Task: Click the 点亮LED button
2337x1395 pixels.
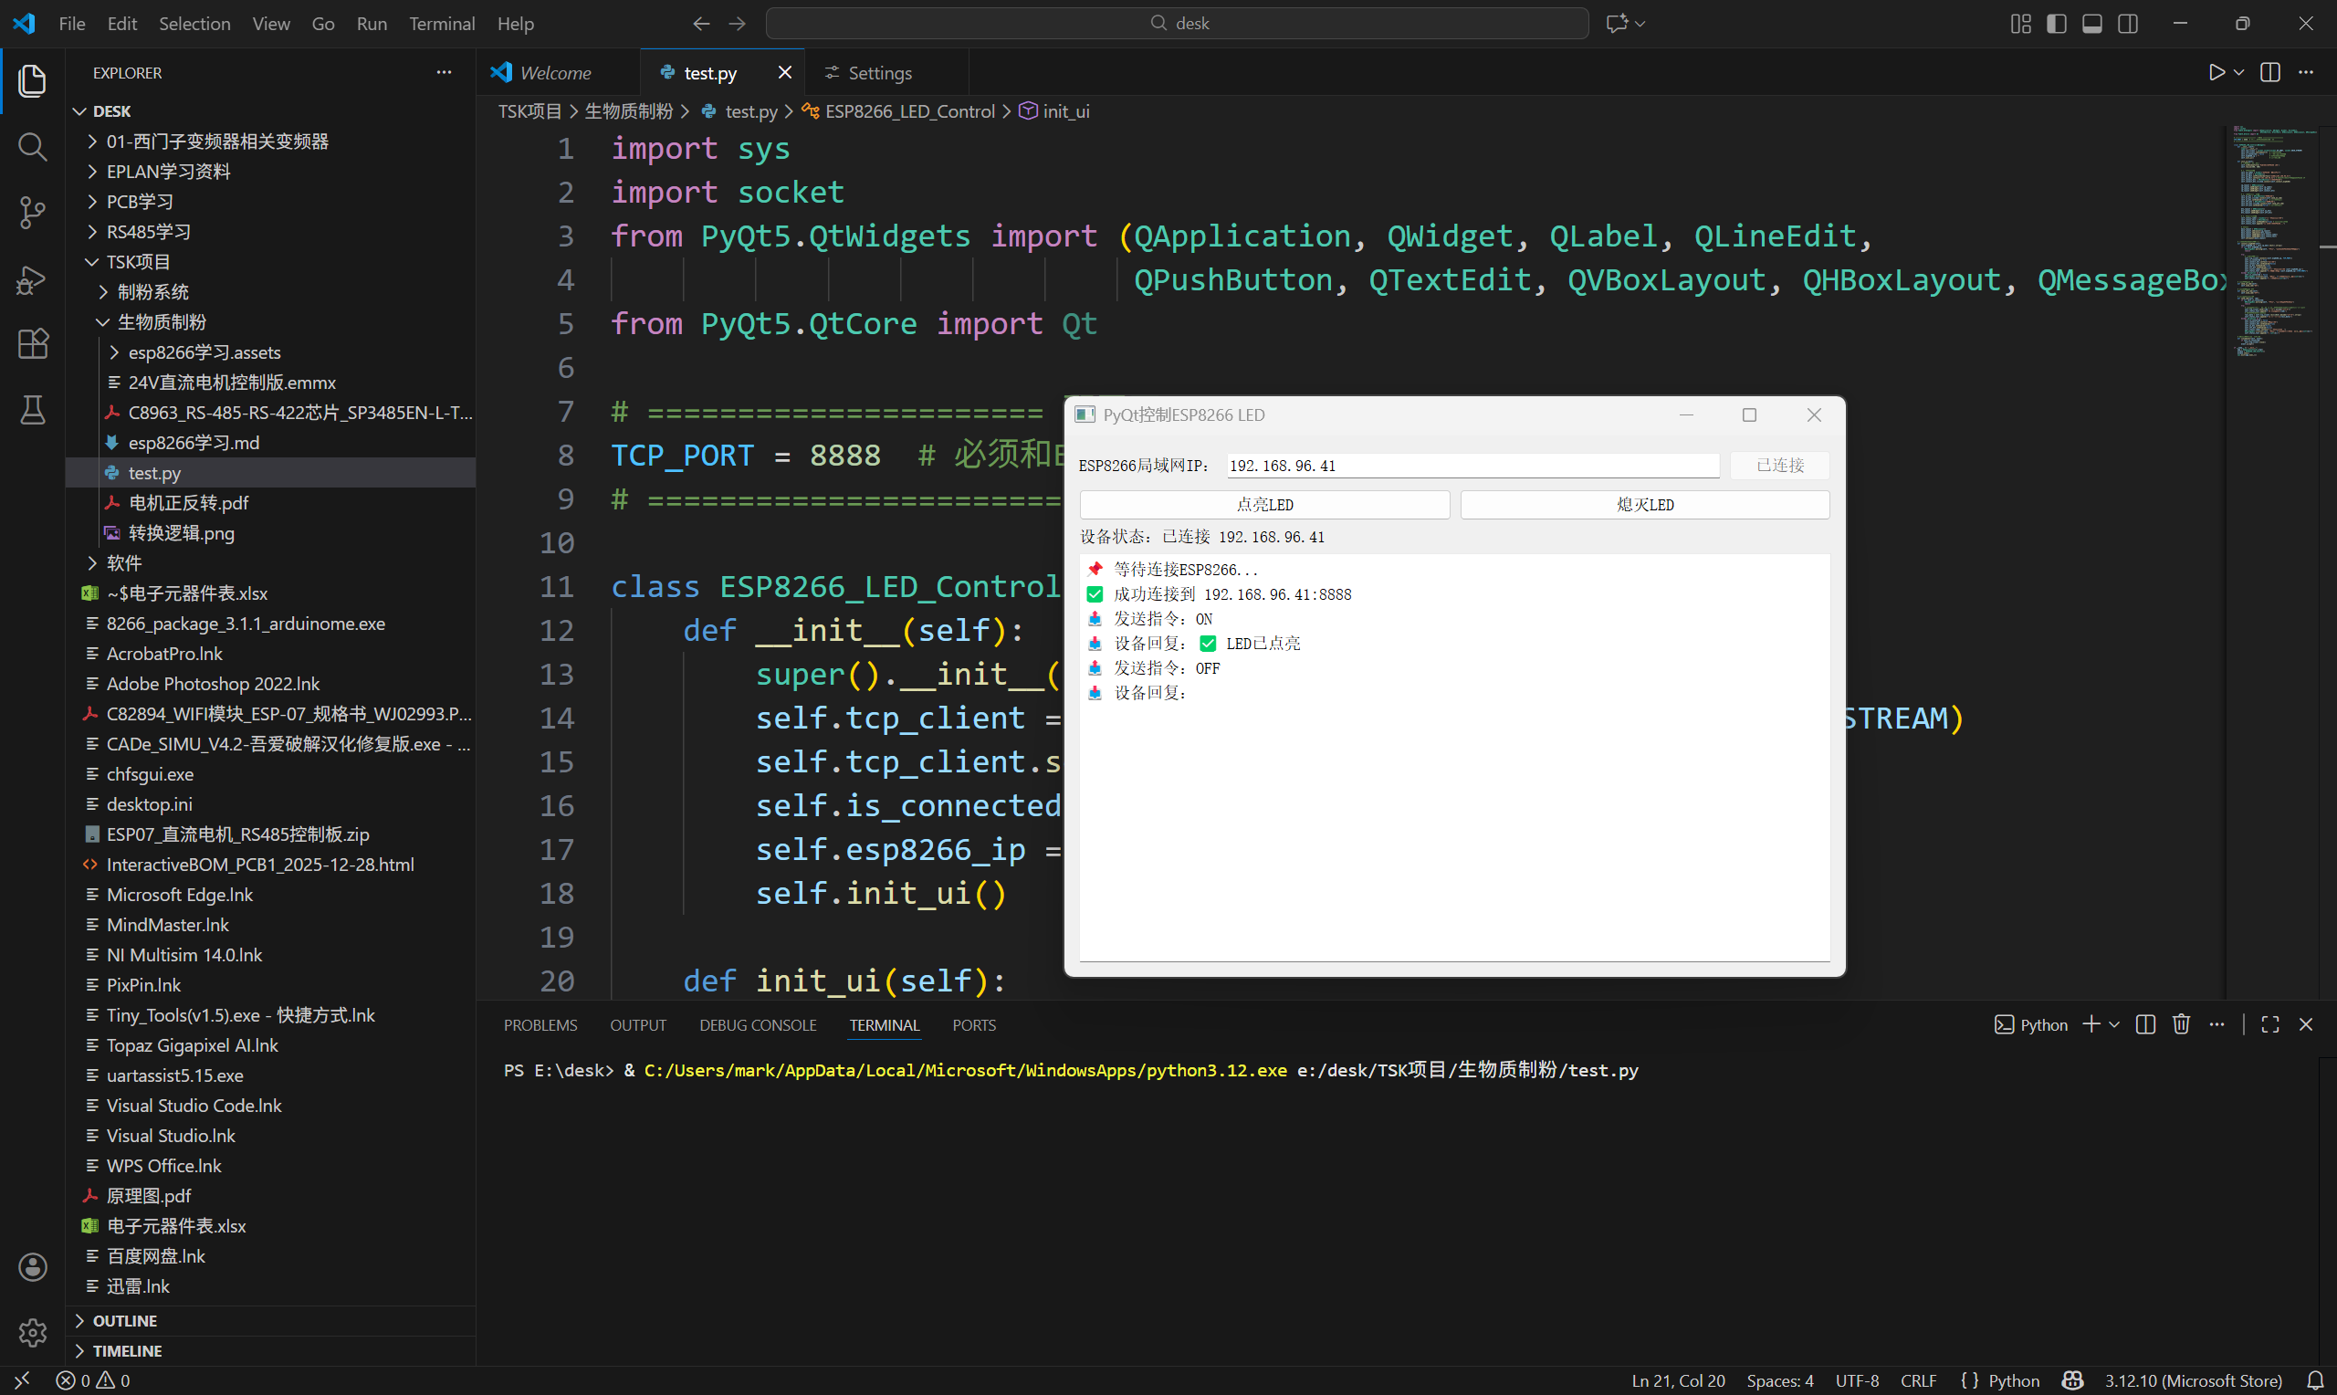Action: 1263,505
